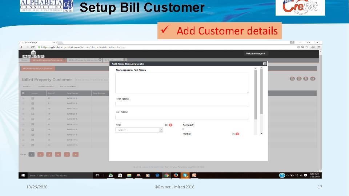Switch to the BilledPropertyValuation tab
349x196 pixels.
(84, 60)
